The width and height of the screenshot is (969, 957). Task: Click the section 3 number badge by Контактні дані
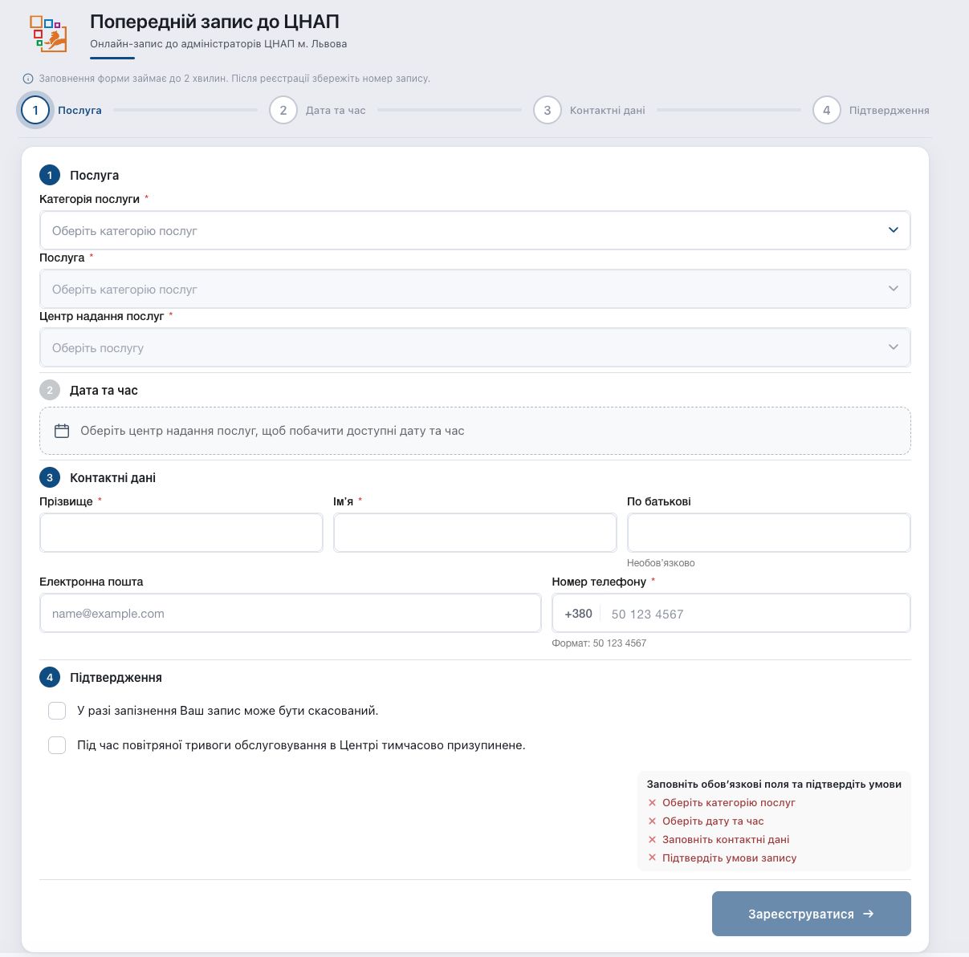point(50,477)
